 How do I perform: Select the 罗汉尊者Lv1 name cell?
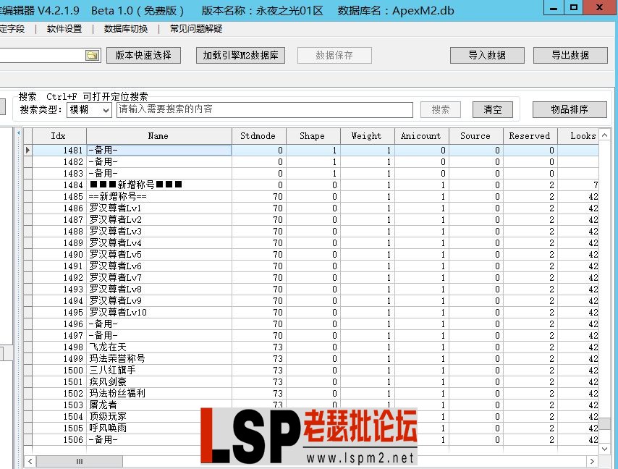(x=158, y=208)
